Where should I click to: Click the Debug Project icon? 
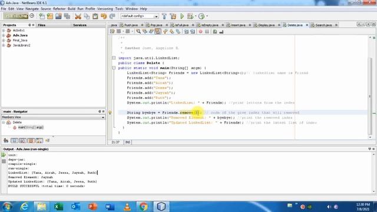(x=190, y=16)
